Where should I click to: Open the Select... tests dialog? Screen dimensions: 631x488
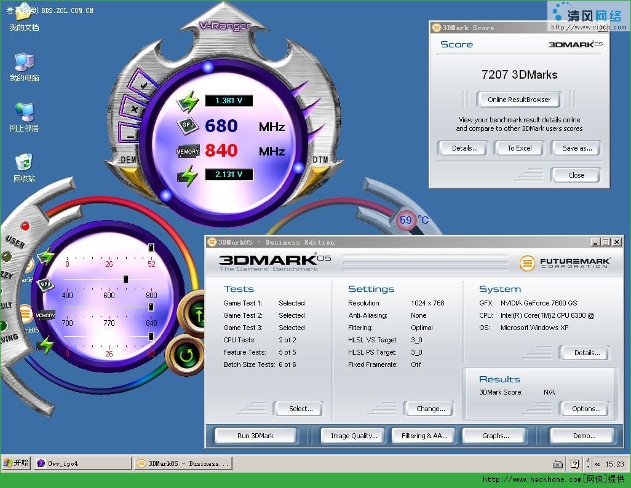(298, 408)
